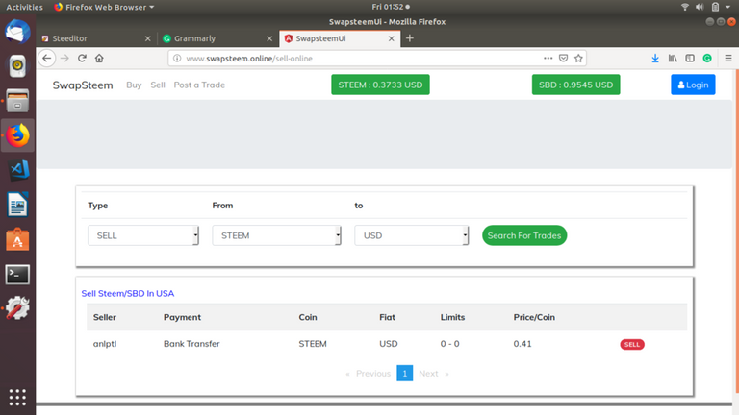Screen dimensions: 739x415
Task: Click Bank Transfer payment cell
Action: click(x=191, y=344)
